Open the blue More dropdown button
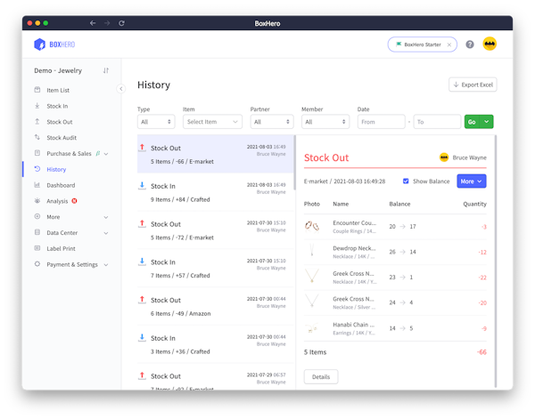This screenshot has width=535, height=419. 471,181
